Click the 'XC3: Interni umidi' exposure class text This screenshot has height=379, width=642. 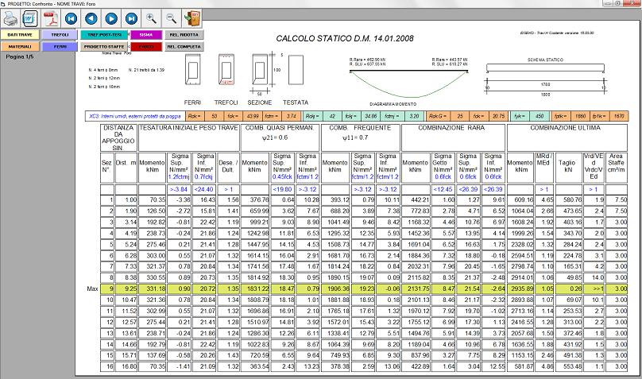point(135,116)
